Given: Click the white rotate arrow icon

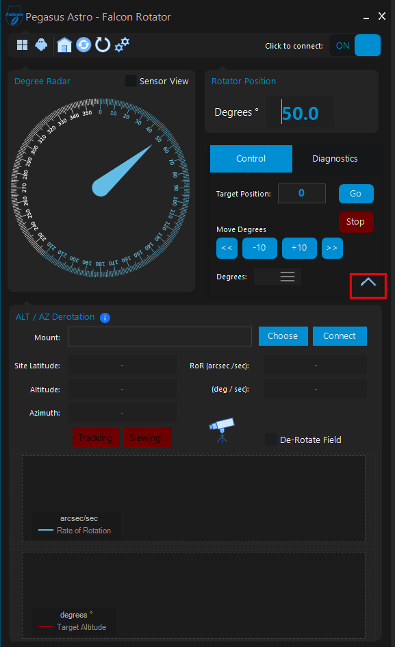Looking at the screenshot, I should tap(103, 45).
